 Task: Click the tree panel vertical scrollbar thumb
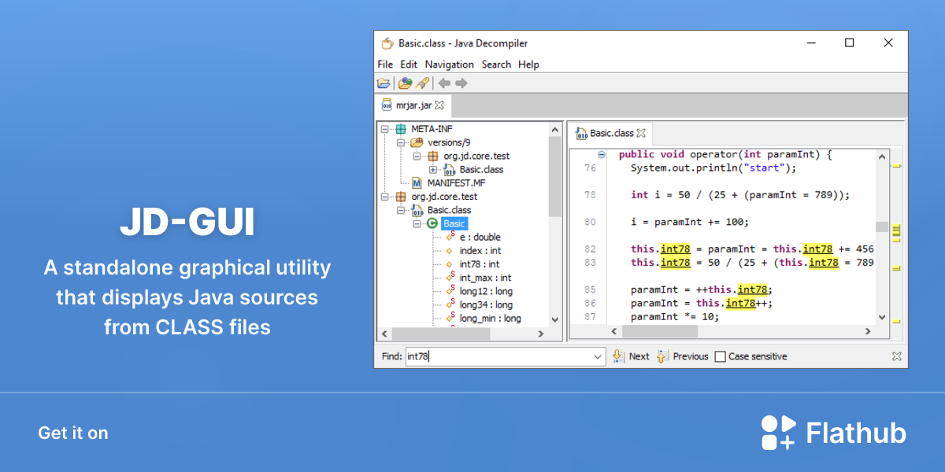[555, 176]
